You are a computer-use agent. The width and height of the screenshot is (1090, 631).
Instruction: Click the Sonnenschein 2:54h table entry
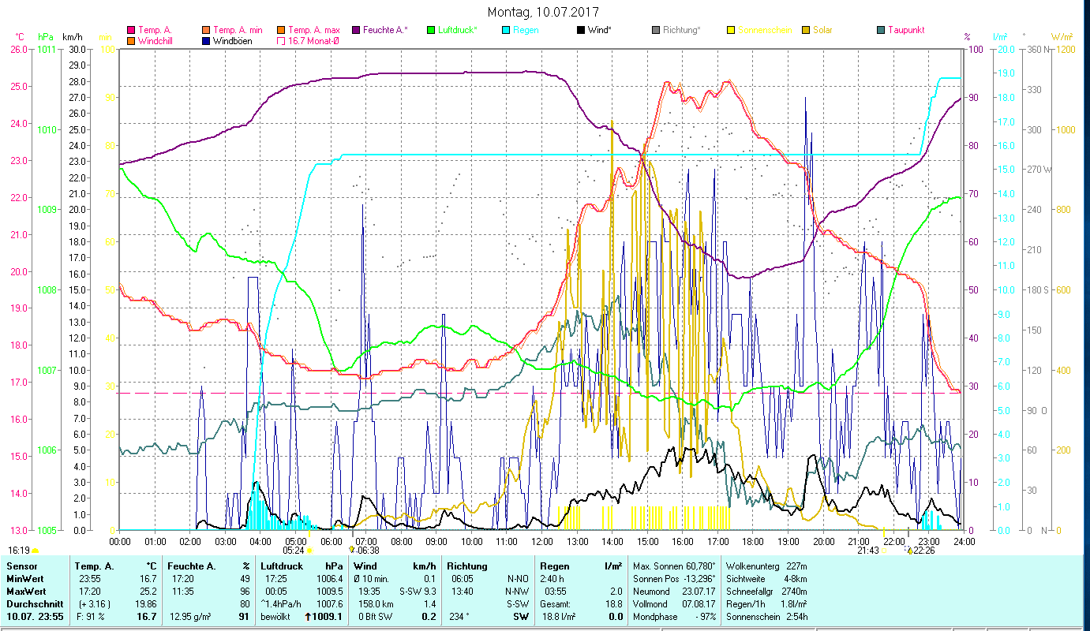pos(766,616)
